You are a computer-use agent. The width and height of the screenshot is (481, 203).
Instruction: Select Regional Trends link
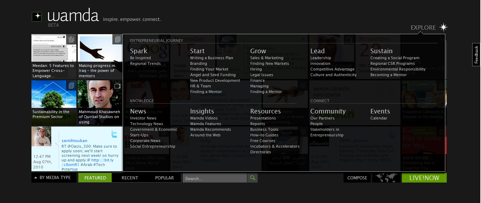click(145, 63)
